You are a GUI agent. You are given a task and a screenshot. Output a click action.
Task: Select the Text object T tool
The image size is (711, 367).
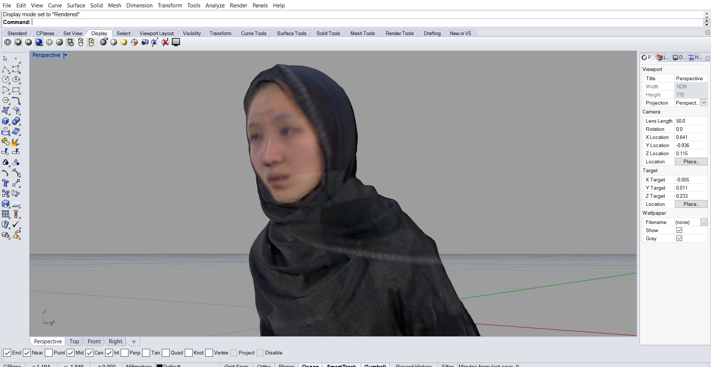pos(6,183)
